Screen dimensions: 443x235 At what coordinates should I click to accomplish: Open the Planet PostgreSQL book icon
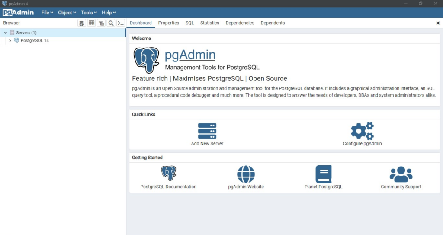click(x=324, y=174)
